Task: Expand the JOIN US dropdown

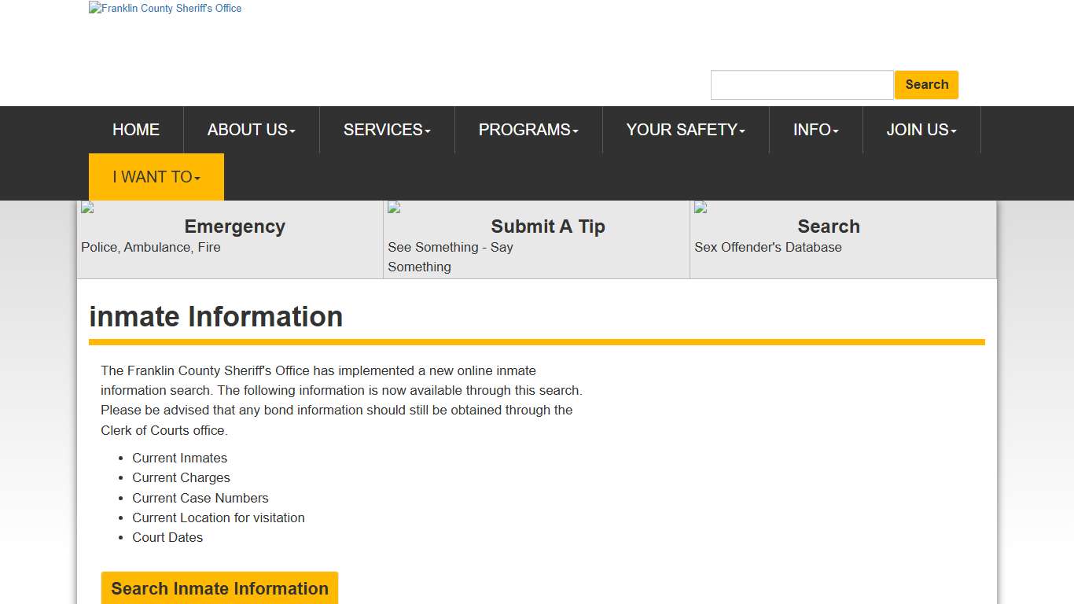Action: click(921, 130)
